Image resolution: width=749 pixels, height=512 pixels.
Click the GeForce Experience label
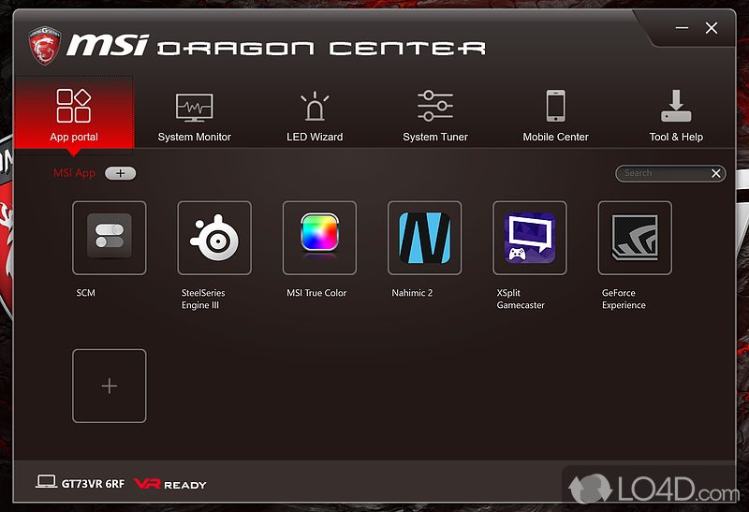tap(624, 299)
